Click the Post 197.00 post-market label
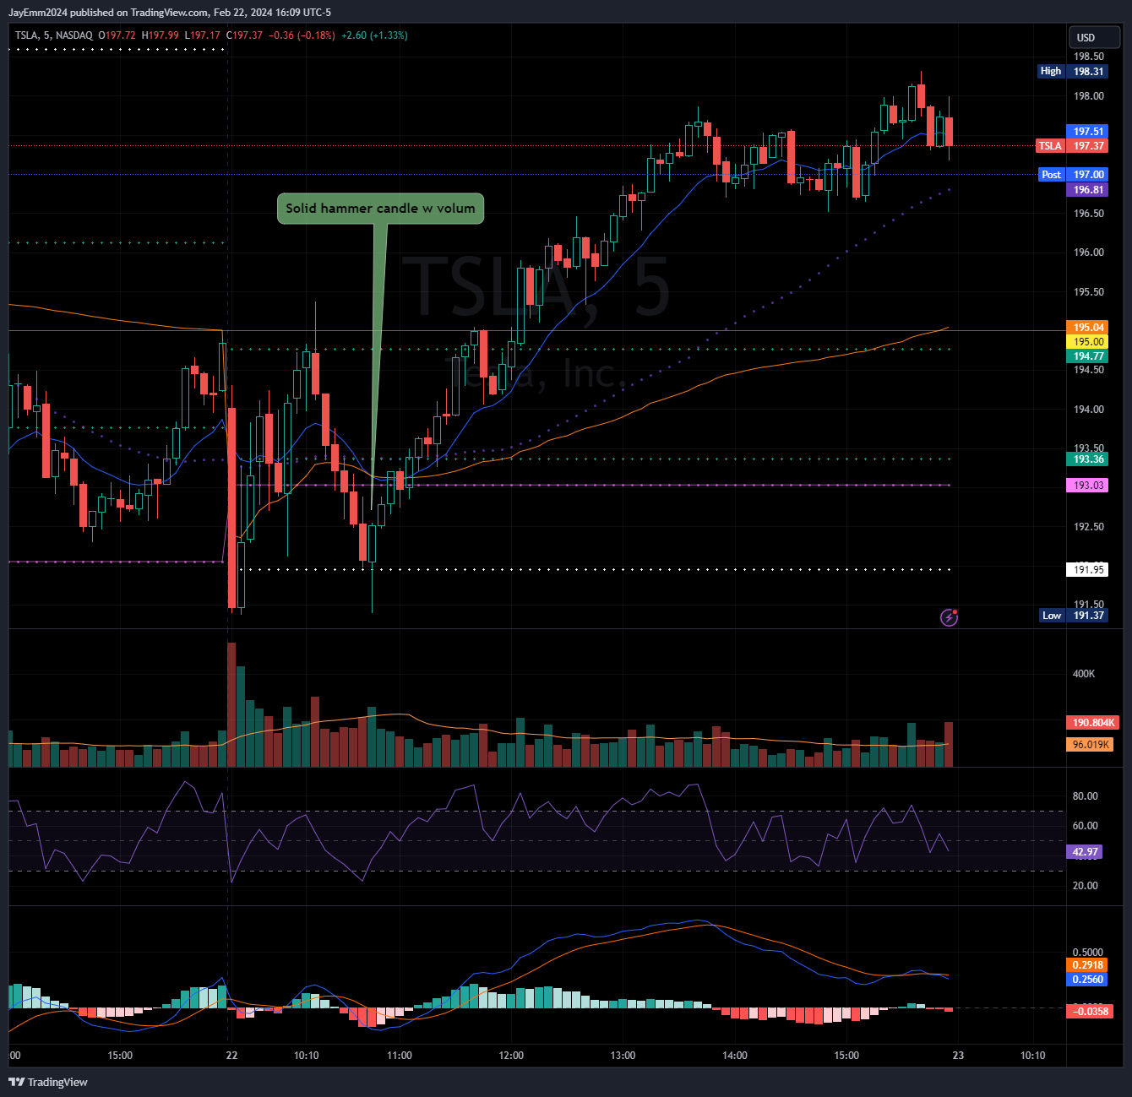Image resolution: width=1132 pixels, height=1097 pixels. tap(1073, 175)
